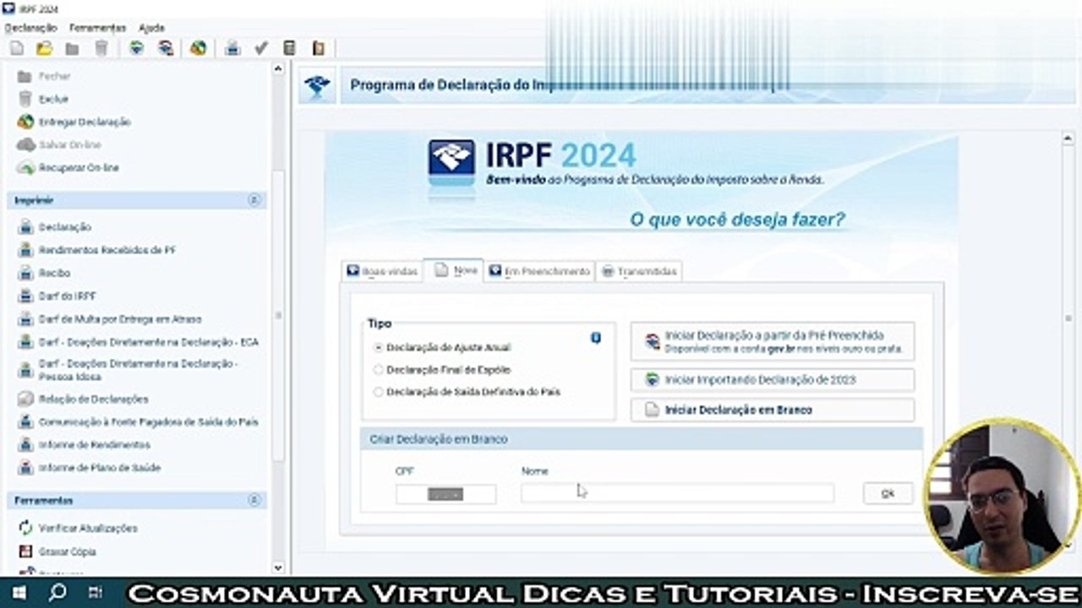Switch to the Nova tab
1082x608 pixels.
pyautogui.click(x=455, y=270)
